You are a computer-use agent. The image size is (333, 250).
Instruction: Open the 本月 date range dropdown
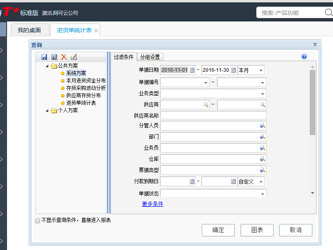click(x=261, y=70)
